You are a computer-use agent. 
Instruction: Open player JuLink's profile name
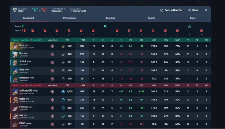click(x=23, y=61)
